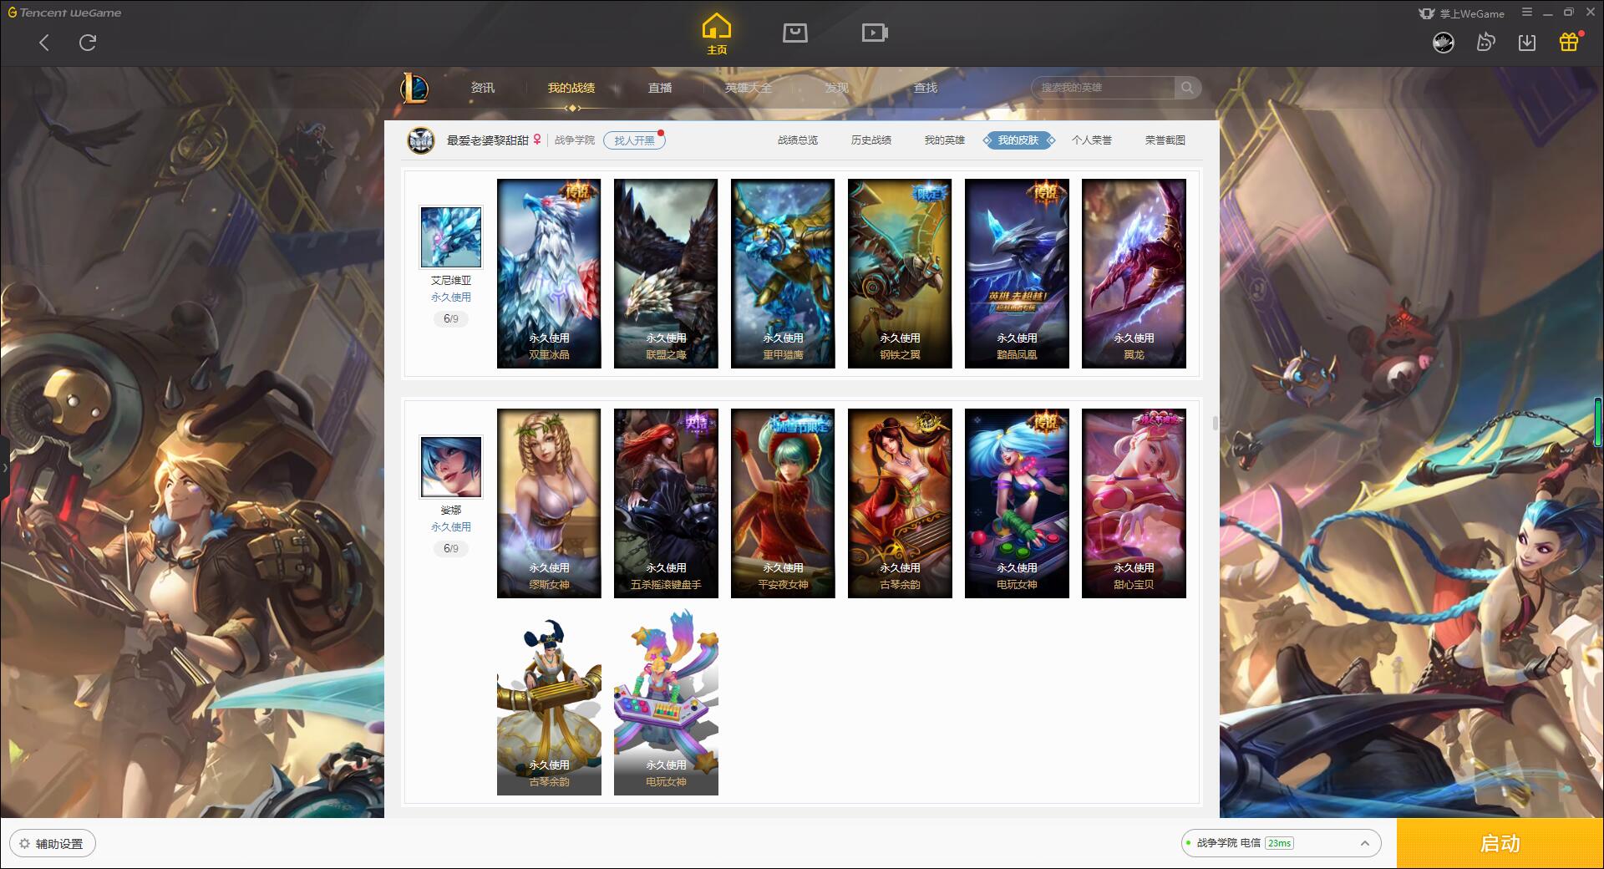The image size is (1604, 869).
Task: Open the 甜心宝贝 skin card
Action: pyautogui.click(x=1134, y=503)
